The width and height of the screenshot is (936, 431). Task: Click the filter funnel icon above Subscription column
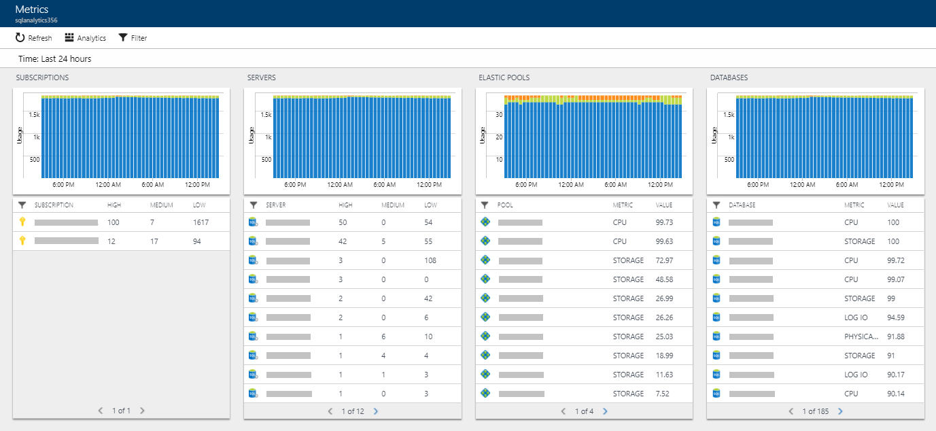point(22,205)
